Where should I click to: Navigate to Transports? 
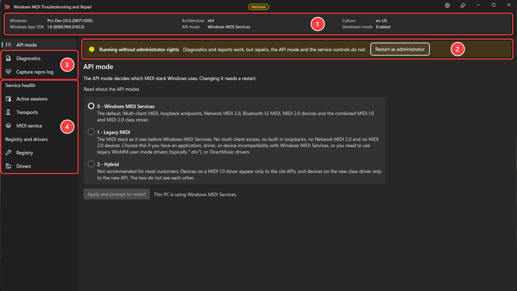(x=39, y=112)
